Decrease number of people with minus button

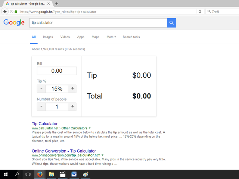coord(41,107)
